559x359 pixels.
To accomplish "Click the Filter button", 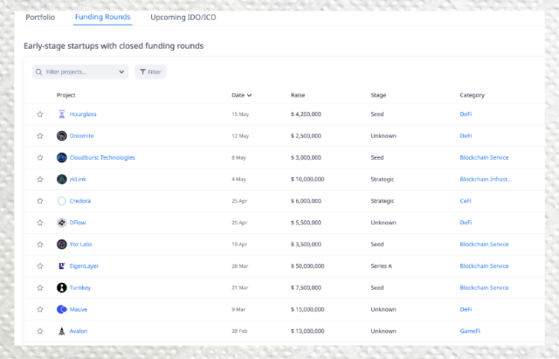I will tap(150, 72).
